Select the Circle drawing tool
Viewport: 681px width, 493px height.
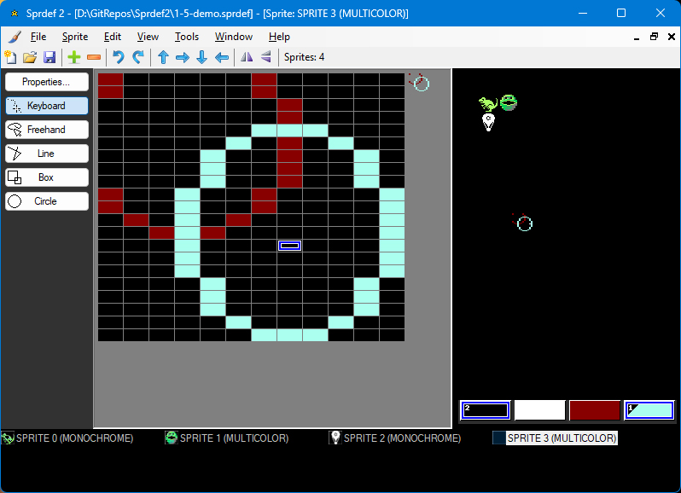tap(47, 201)
